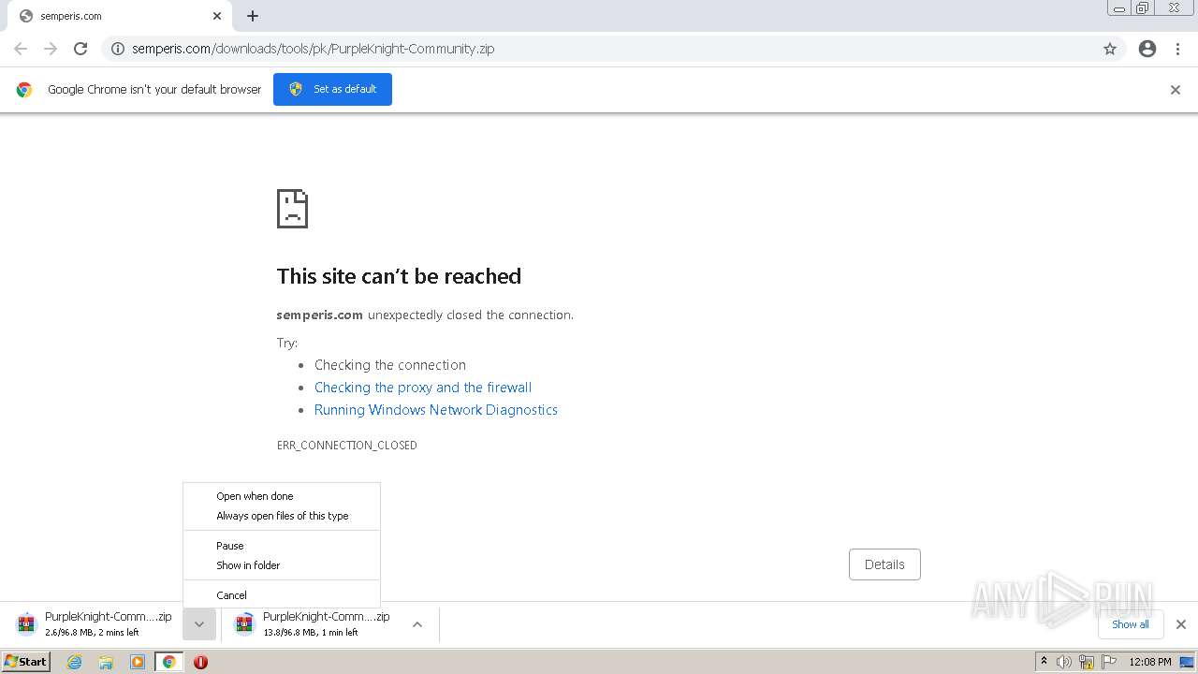The width and height of the screenshot is (1198, 674).
Task: Open Windows Media Player taskbar icon
Action: pos(138,662)
